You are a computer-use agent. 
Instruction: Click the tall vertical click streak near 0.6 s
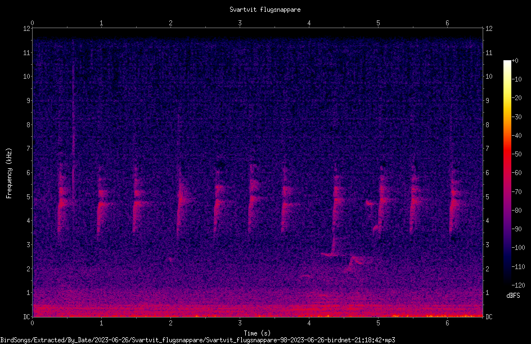(x=73, y=119)
